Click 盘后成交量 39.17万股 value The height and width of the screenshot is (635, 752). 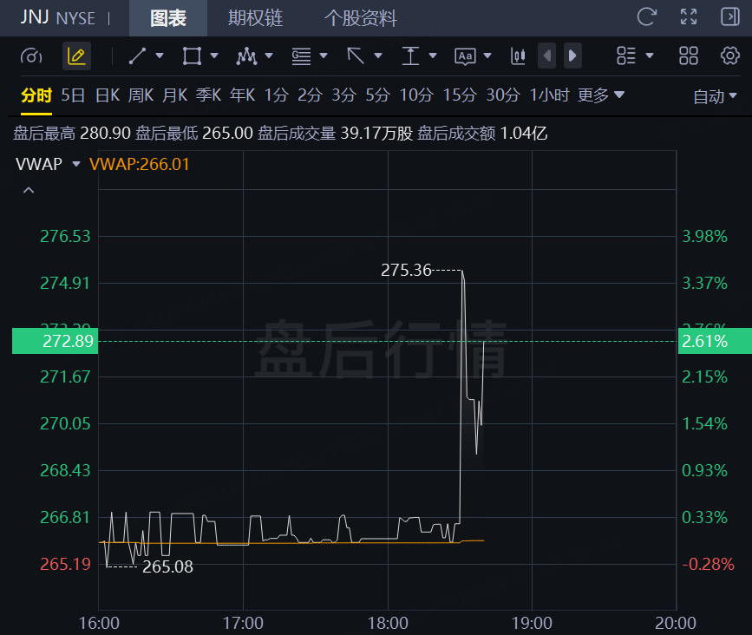point(376,133)
